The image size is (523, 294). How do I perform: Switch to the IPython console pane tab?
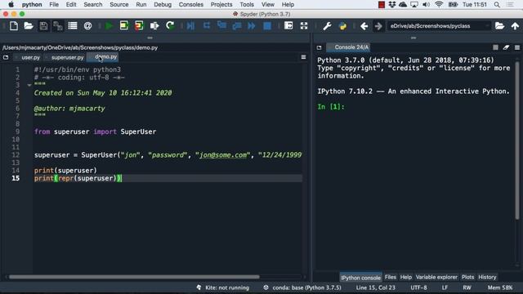360,278
